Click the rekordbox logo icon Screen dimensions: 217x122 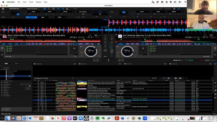(3, 9)
